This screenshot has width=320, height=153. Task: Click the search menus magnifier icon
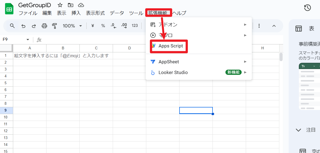click(x=12, y=26)
